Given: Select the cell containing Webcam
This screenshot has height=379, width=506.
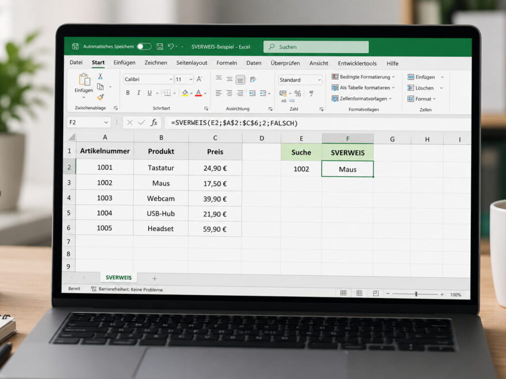Looking at the screenshot, I should (x=160, y=199).
